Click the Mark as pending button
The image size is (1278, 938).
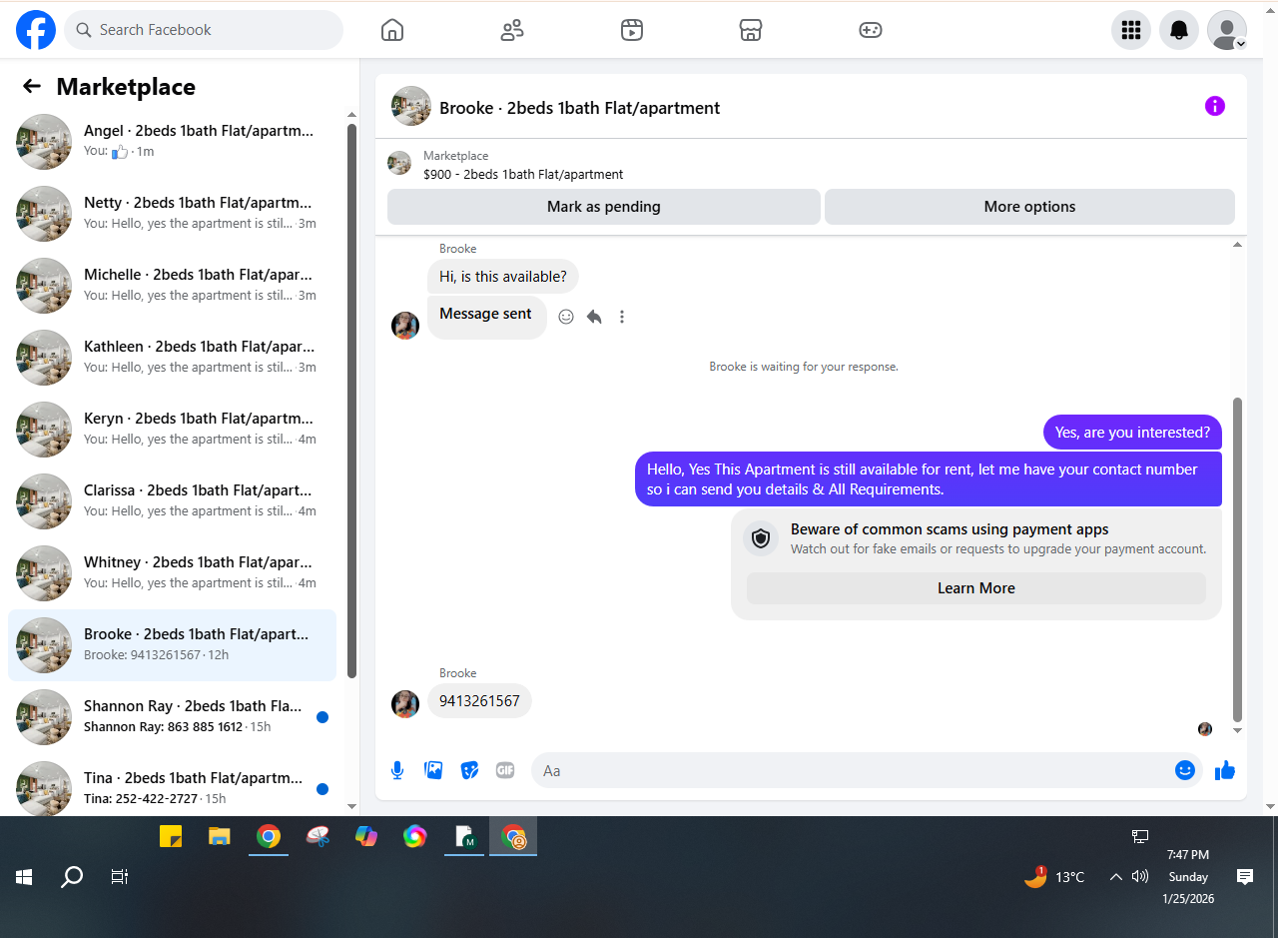point(604,207)
